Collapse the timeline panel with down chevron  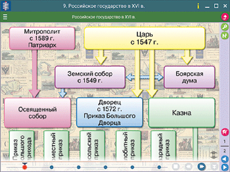coord(214,166)
